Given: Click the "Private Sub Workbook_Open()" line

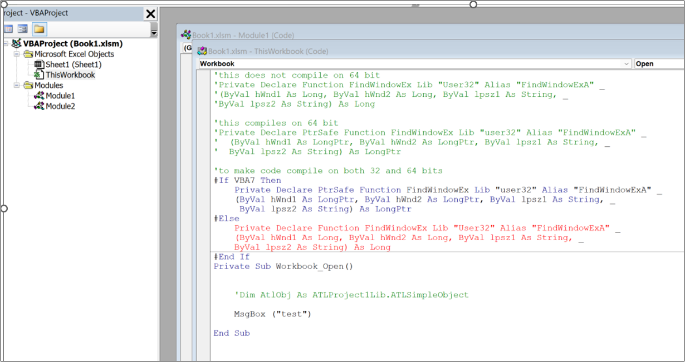Looking at the screenshot, I should click(x=283, y=266).
